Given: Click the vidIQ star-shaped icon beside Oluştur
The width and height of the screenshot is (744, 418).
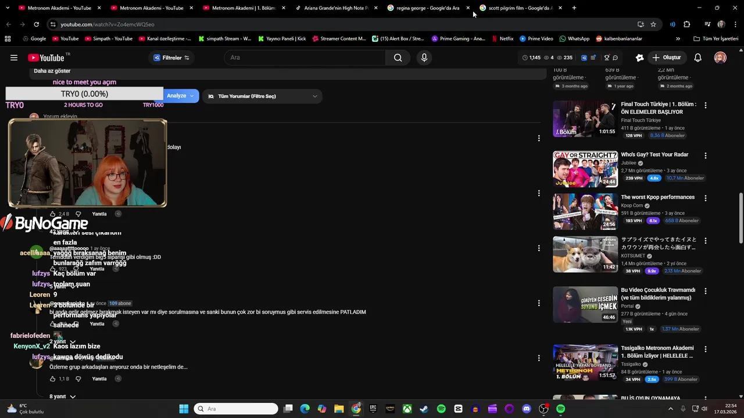Looking at the screenshot, I should [x=639, y=57].
